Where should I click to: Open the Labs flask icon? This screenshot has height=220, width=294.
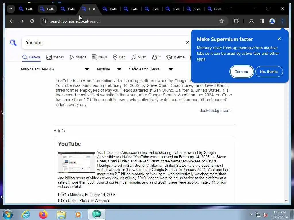[251, 21]
